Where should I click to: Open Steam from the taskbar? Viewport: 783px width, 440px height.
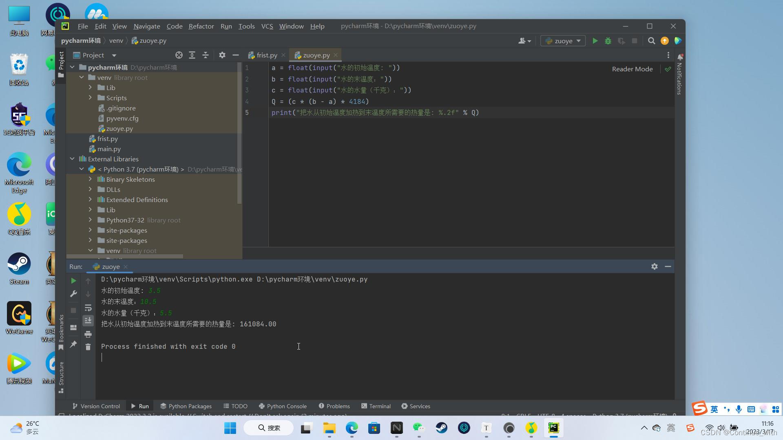[x=441, y=428]
